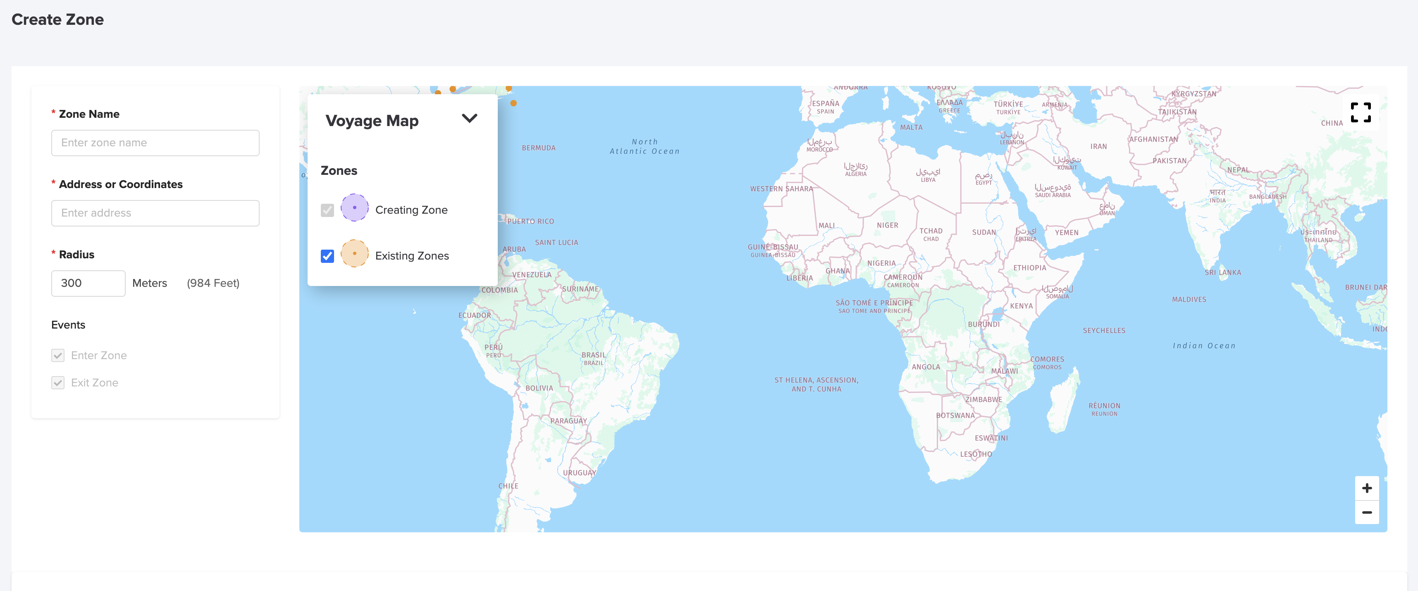Screen dimensions: 1418x591
Task: Click the Exit Zone event label
Action: click(94, 382)
